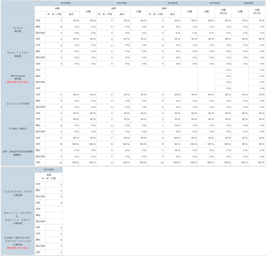267x256 pixels.
Task: Click the 2019 目標修正値 0 % in ZEH Oriented 合計 row
Action: 223,88
